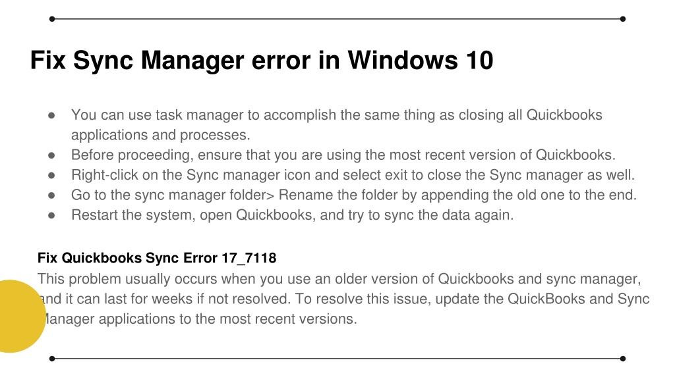This screenshot has height=379, width=675.
Task: Click the bullet about using task manager
Action: [x=337, y=124]
